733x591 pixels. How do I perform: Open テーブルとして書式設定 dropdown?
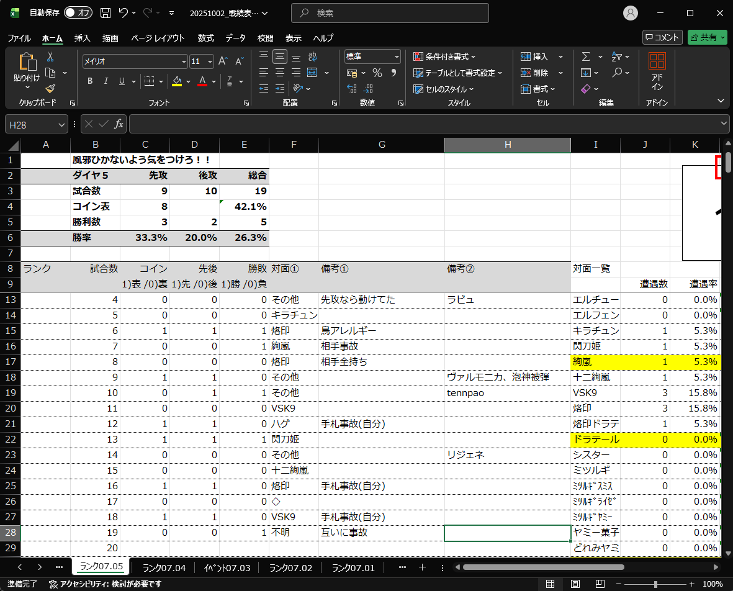click(x=457, y=73)
